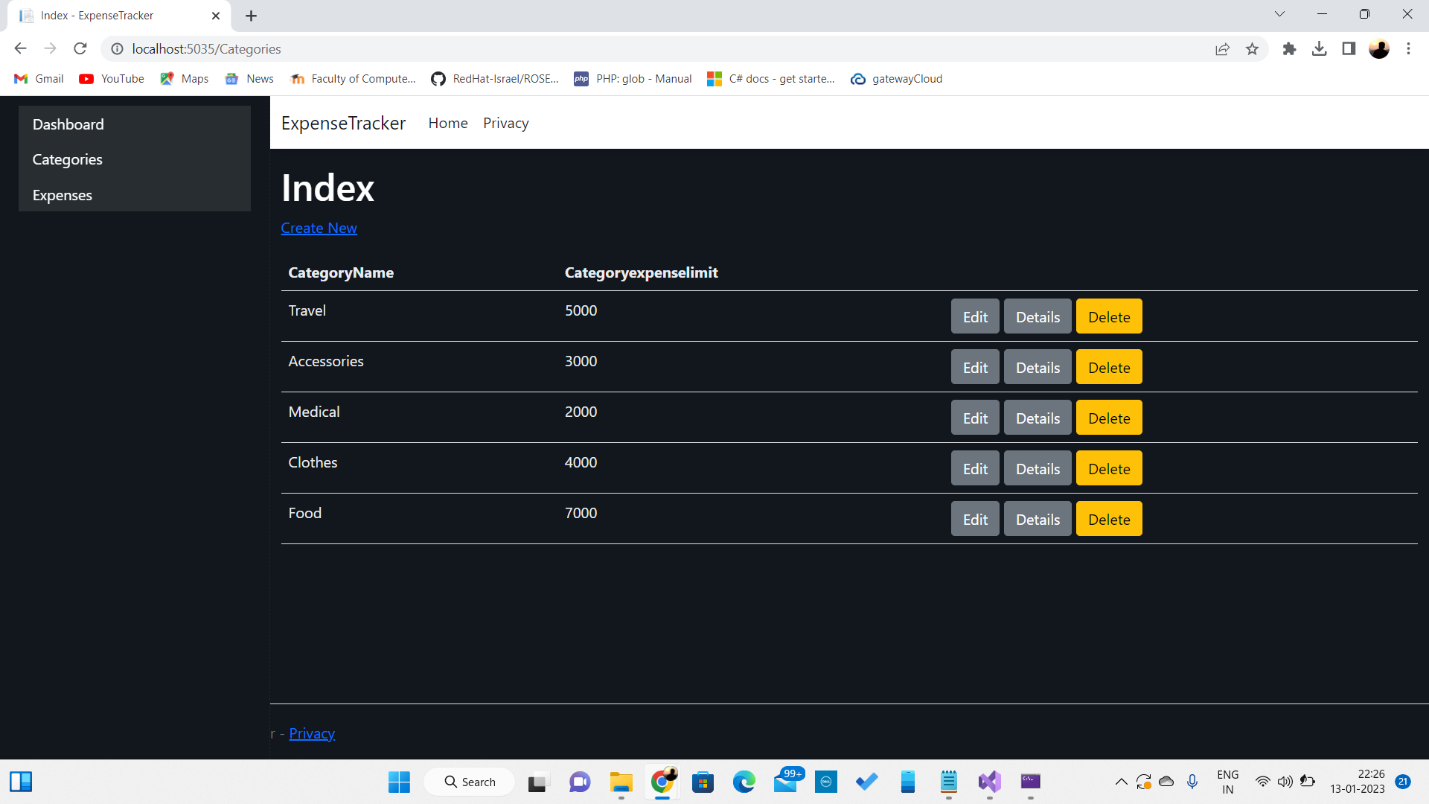Screen dimensions: 1429x804
Task: Edit the Food category
Action: click(975, 519)
